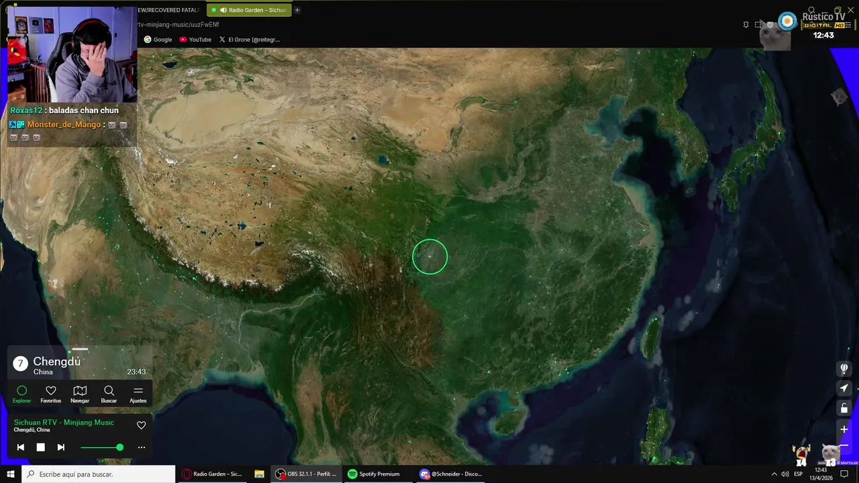Open the Windows Start menu
Image resolution: width=859 pixels, height=483 pixels.
[11, 474]
